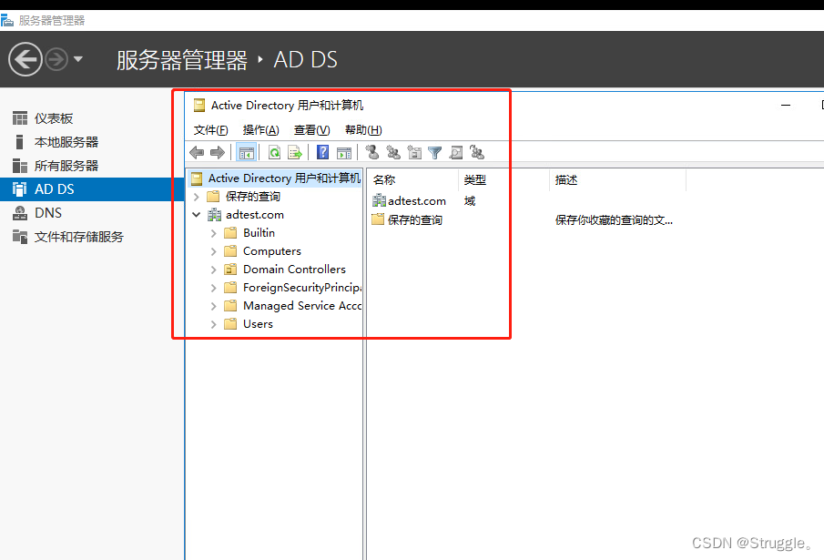Click the 保存你收藏的查询的文... description cell
Screen dimensions: 824x560
tap(614, 220)
